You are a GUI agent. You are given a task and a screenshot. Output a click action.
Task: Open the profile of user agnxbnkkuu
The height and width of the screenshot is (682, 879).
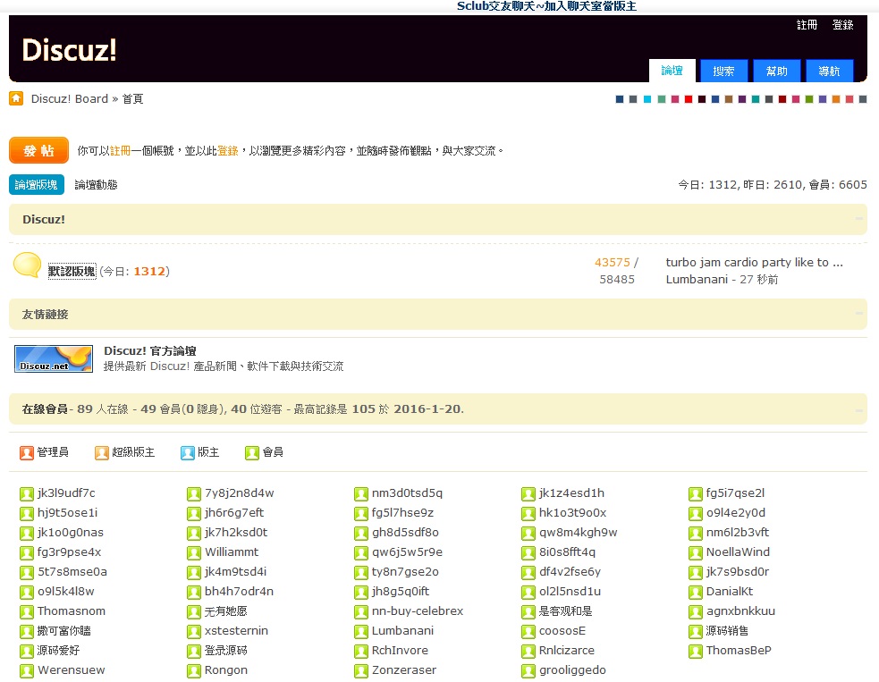coord(740,610)
